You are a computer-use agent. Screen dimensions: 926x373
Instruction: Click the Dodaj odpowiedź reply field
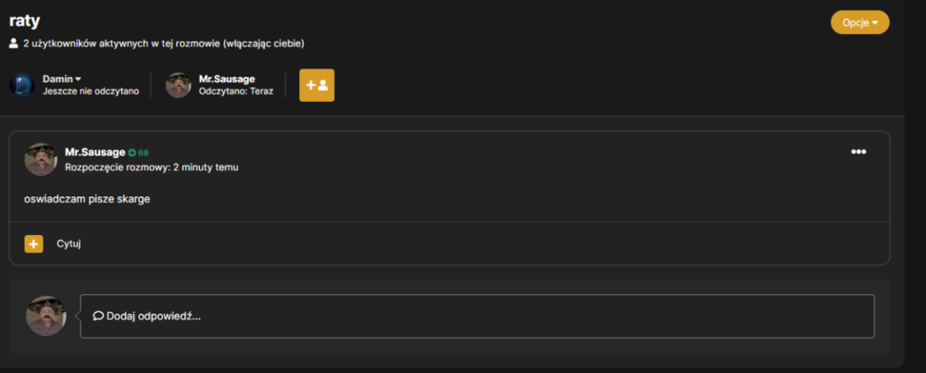coord(477,317)
